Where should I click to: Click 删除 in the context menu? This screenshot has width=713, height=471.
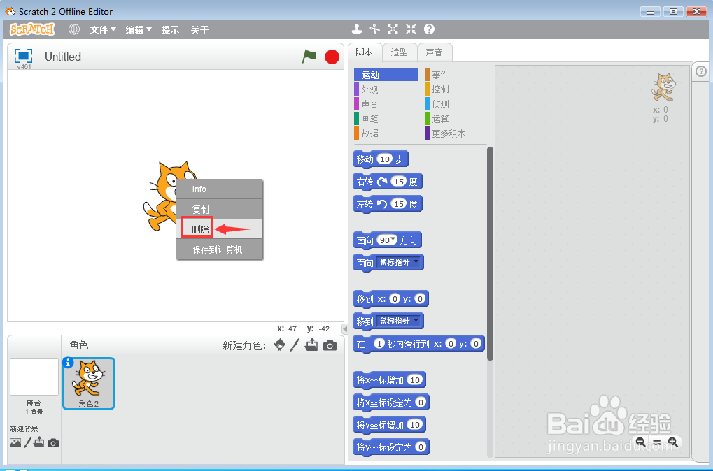(x=197, y=228)
